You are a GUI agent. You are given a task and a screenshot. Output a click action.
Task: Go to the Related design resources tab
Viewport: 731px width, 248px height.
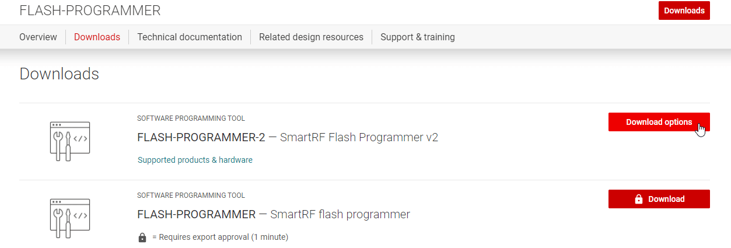311,37
